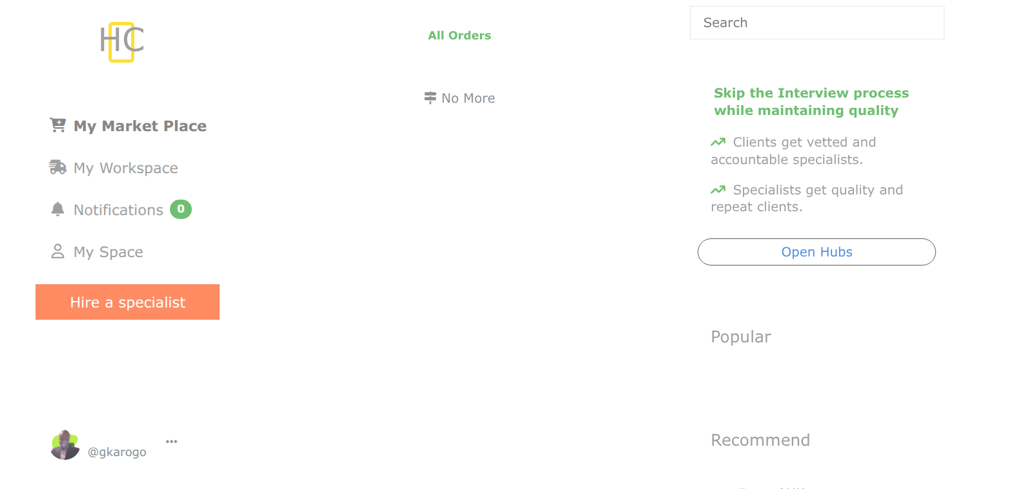Click the trending arrow beside vetted clients text
The height and width of the screenshot is (489, 1009).
(718, 141)
